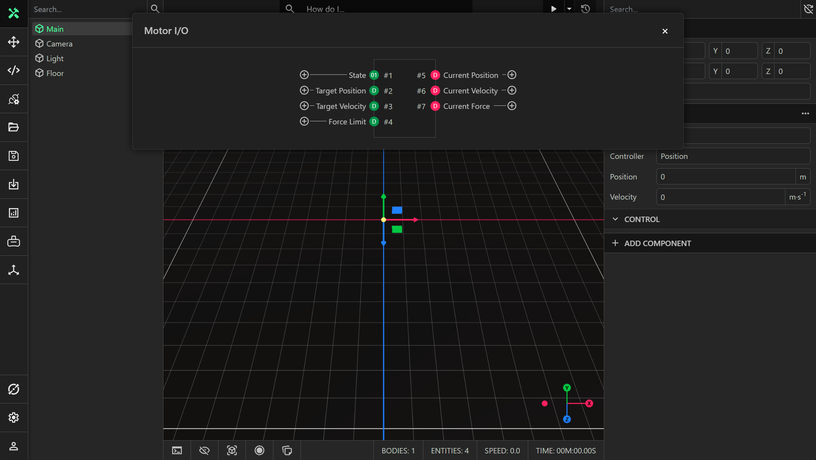The height and width of the screenshot is (460, 816).
Task: Toggle the State pin #1 input connector
Action: pyautogui.click(x=304, y=75)
